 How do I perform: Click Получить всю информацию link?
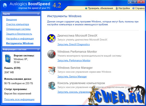point(19,99)
